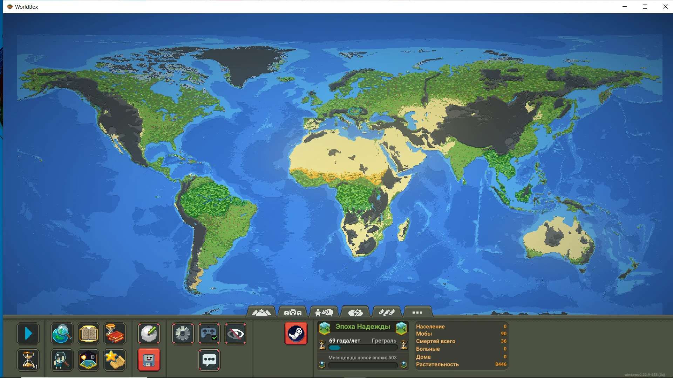The height and width of the screenshot is (378, 673).
Task: Open the day and night world settings icon
Action: [88, 360]
